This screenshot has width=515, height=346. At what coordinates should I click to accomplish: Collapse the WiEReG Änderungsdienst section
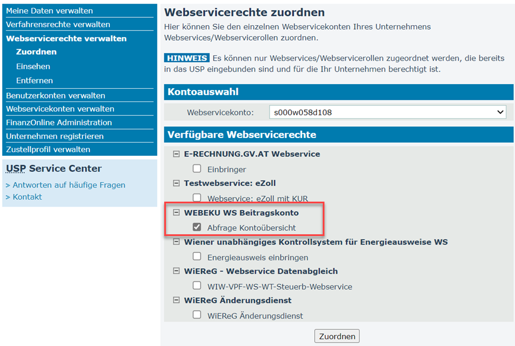pos(176,300)
